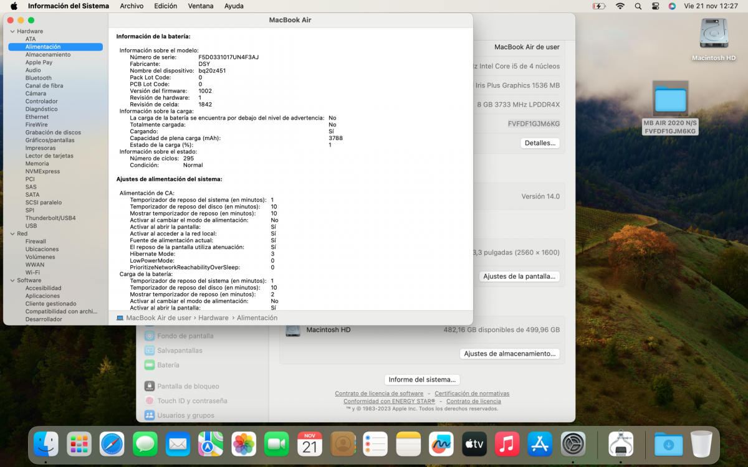Launch the Photos app in the dock
The width and height of the screenshot is (748, 467).
click(x=244, y=444)
